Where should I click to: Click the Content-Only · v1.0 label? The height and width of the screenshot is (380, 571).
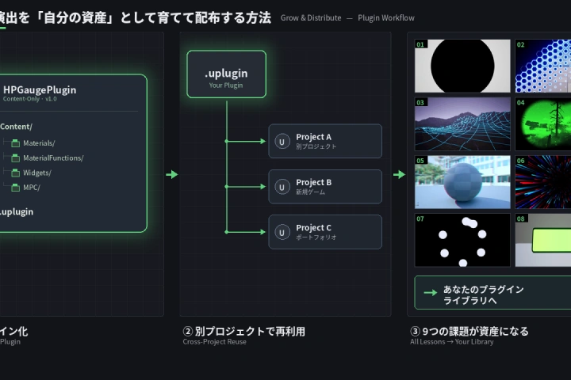[x=30, y=99]
